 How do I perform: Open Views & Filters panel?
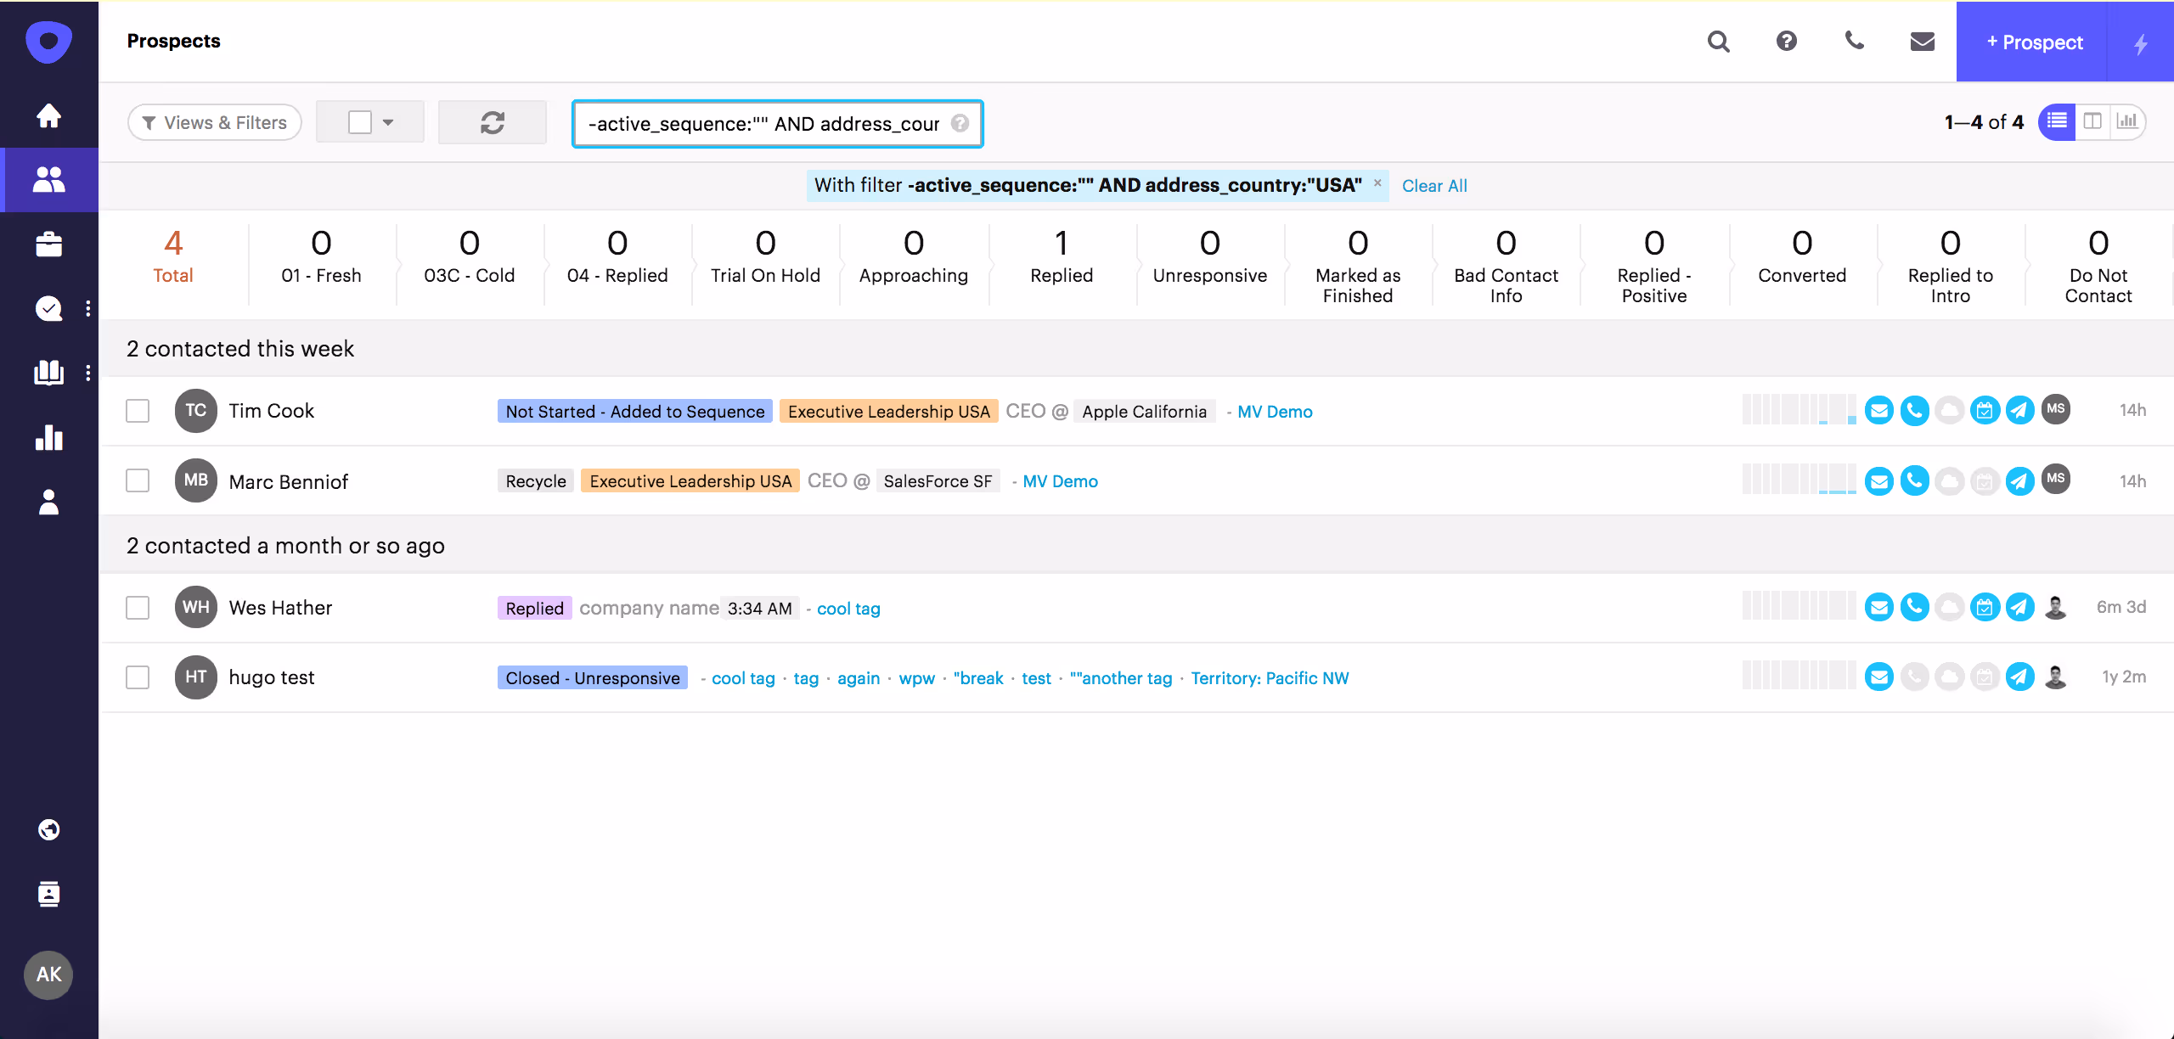(215, 123)
